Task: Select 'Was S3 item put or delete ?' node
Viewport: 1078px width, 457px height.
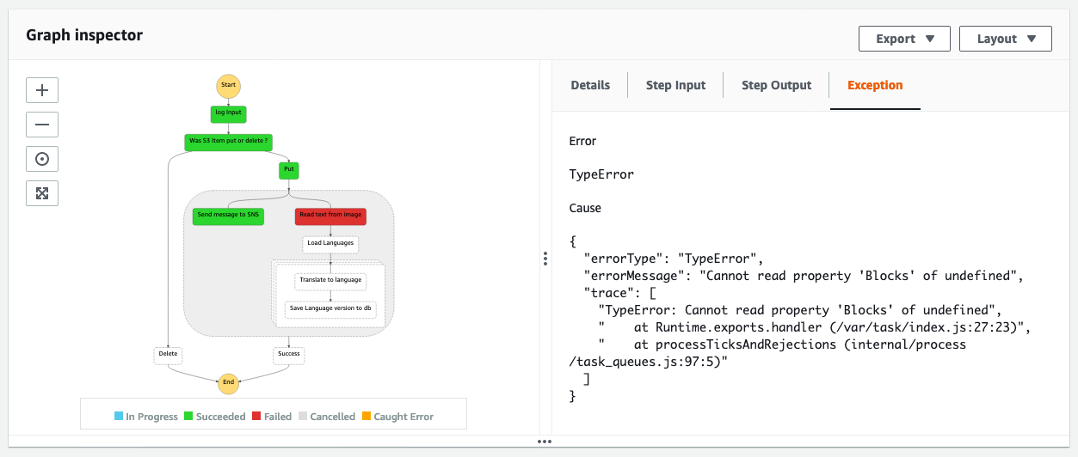Action: pyautogui.click(x=228, y=142)
